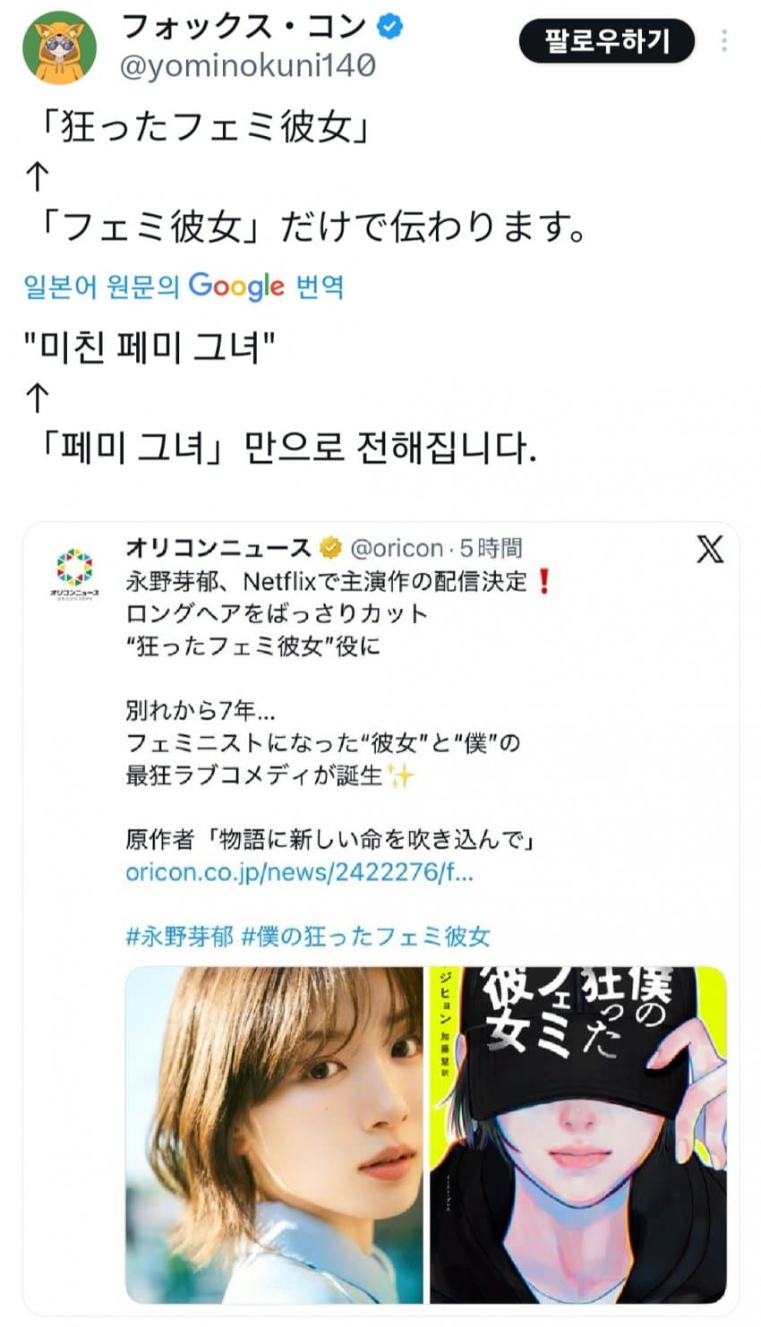Tap the #永野芽郁 hashtag
This screenshot has width=761, height=1327.
179,937
